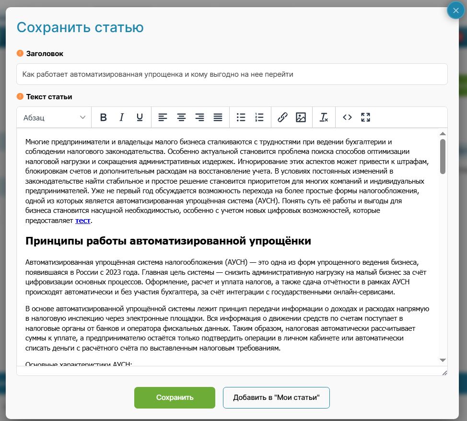Apply bold formatting in editor toolbar

103,117
